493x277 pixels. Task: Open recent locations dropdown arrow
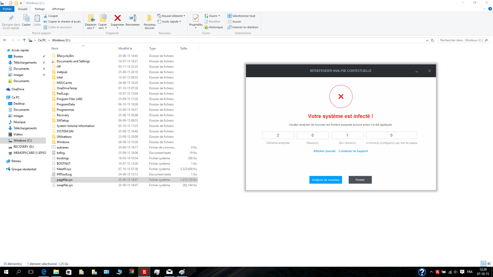coord(18,40)
